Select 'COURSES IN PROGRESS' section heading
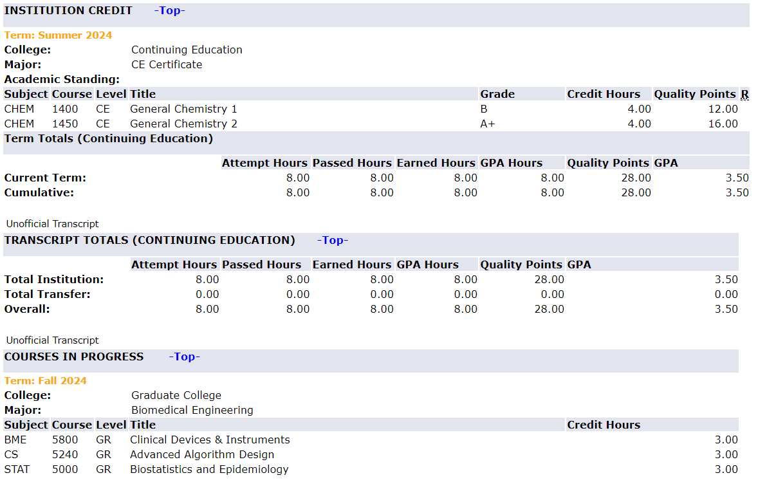Screen dimensions: 758x491 click(x=74, y=357)
